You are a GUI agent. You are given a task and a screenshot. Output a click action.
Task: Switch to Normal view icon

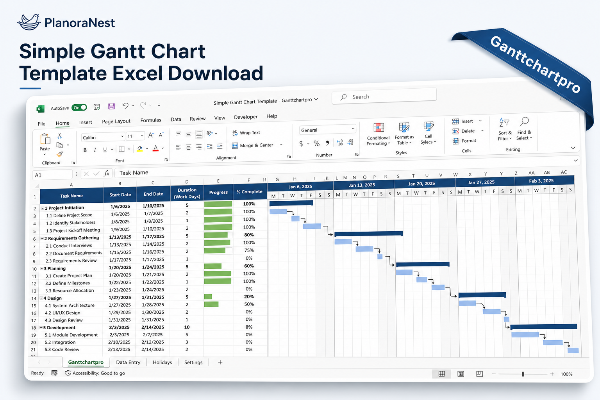click(442, 374)
